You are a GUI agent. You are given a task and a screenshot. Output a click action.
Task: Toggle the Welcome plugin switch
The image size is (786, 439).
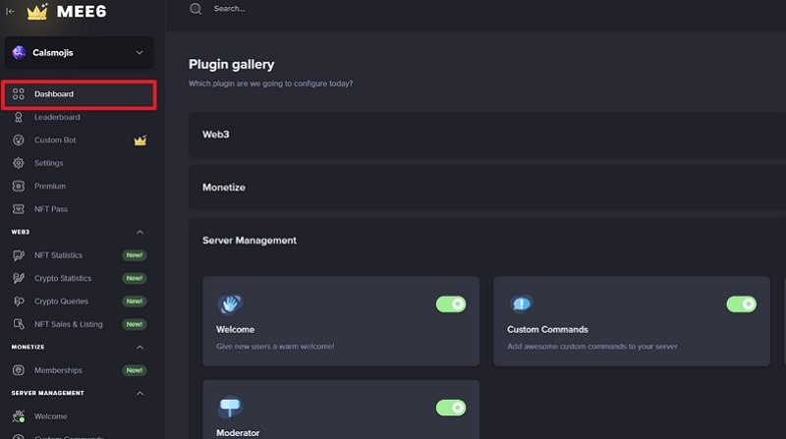[x=451, y=304]
